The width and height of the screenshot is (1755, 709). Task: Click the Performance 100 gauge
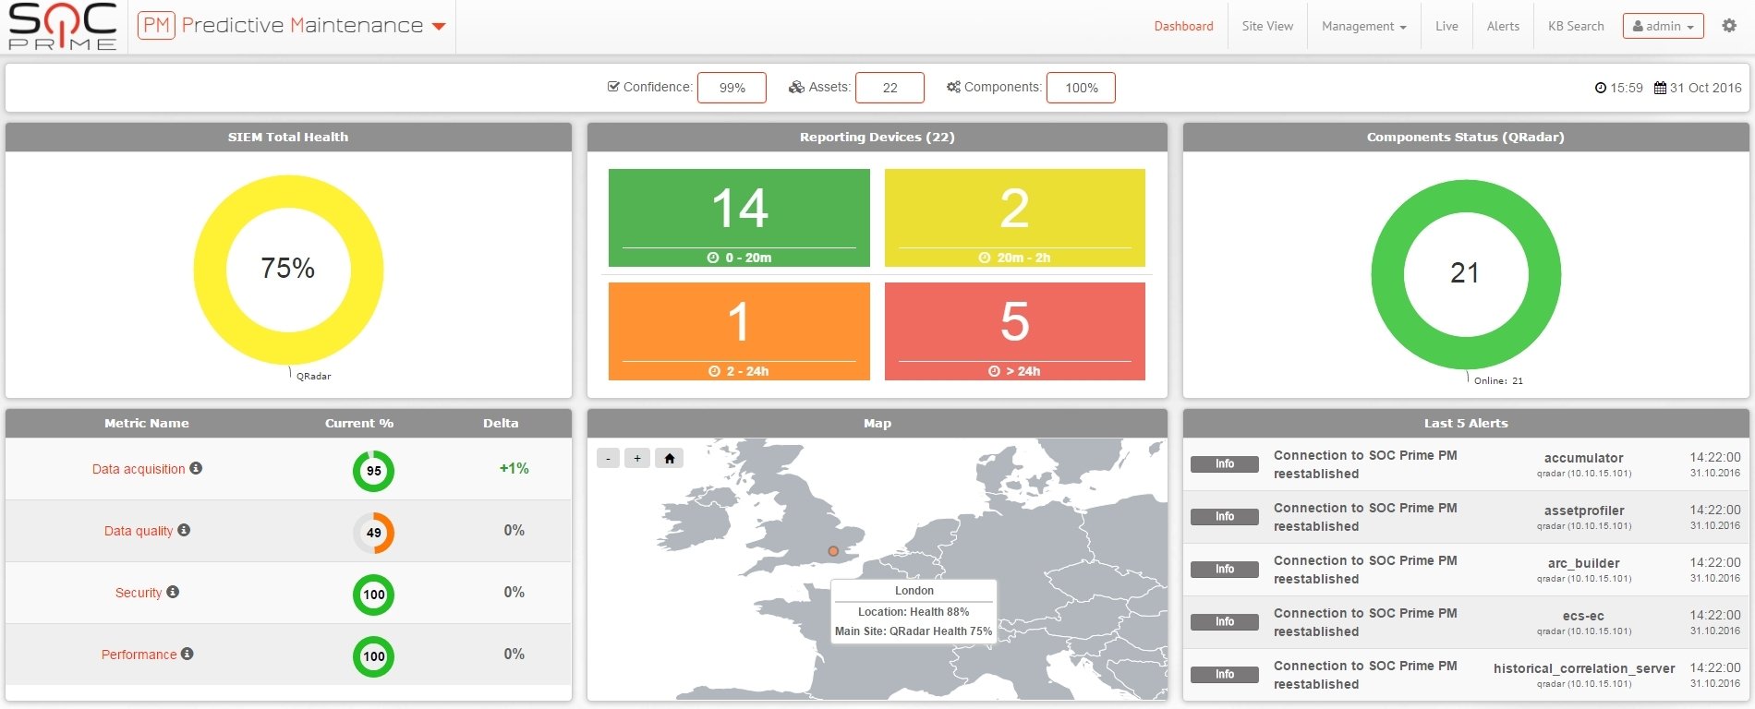373,656
